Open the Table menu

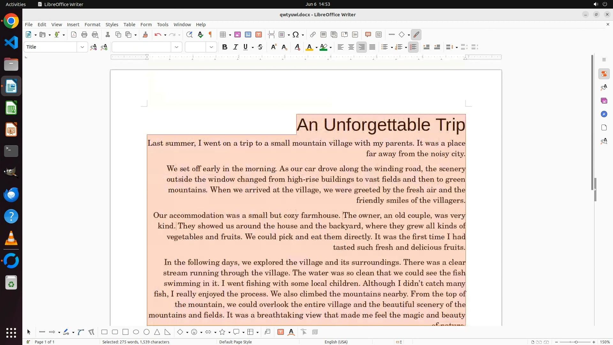pyautogui.click(x=129, y=25)
